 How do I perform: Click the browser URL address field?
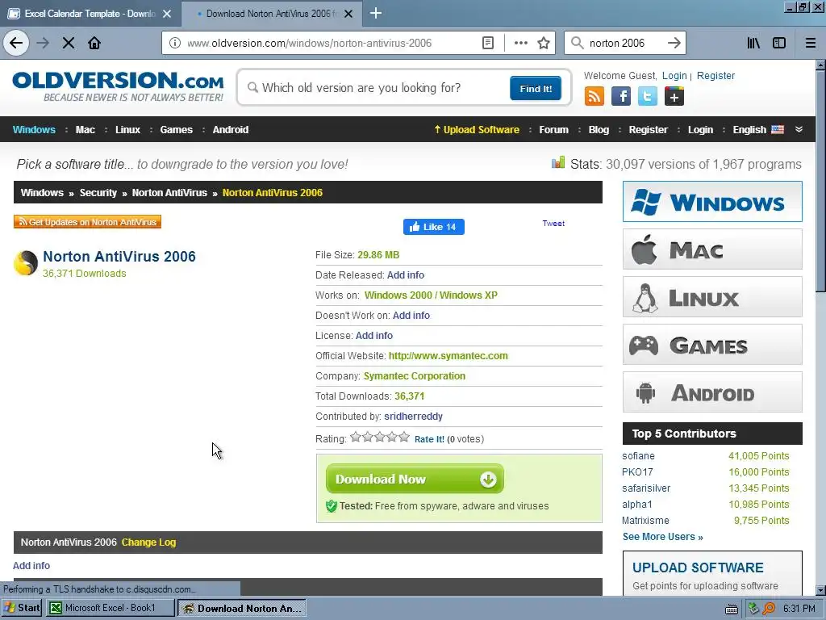332,43
